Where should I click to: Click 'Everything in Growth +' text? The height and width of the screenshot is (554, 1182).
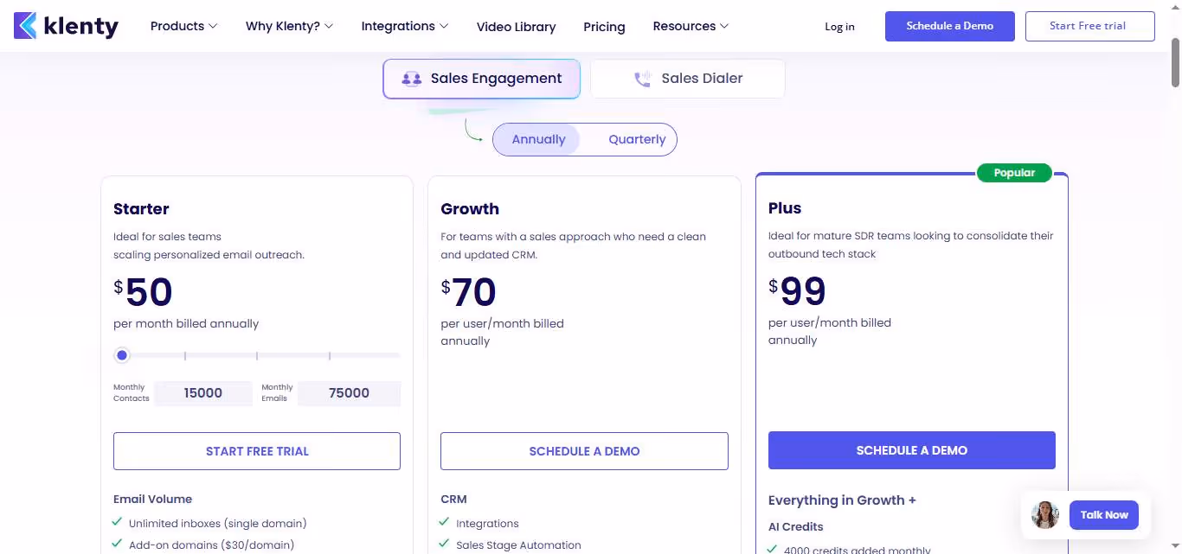[x=842, y=500]
